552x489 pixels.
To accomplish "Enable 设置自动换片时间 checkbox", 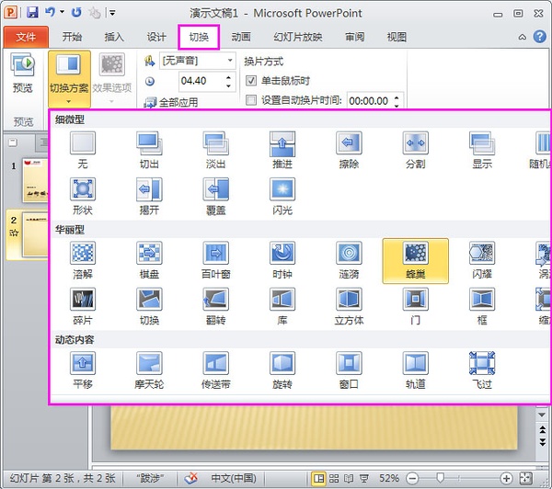I will pos(251,100).
